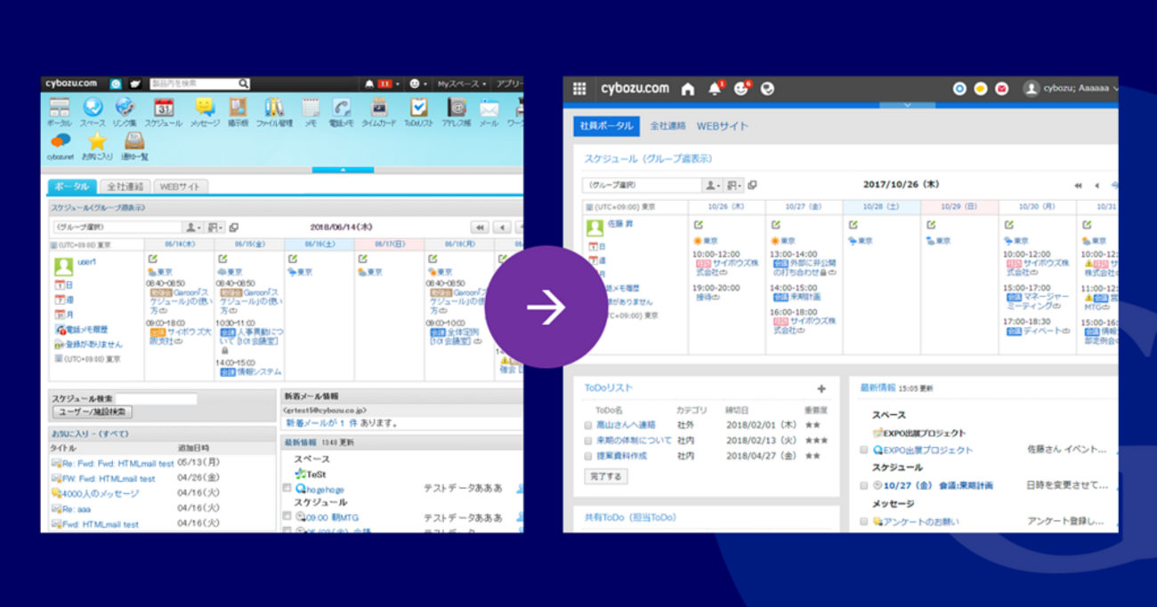The width and height of the screenshot is (1157, 607).
Task: Open bell notifications in new header
Action: click(715, 89)
